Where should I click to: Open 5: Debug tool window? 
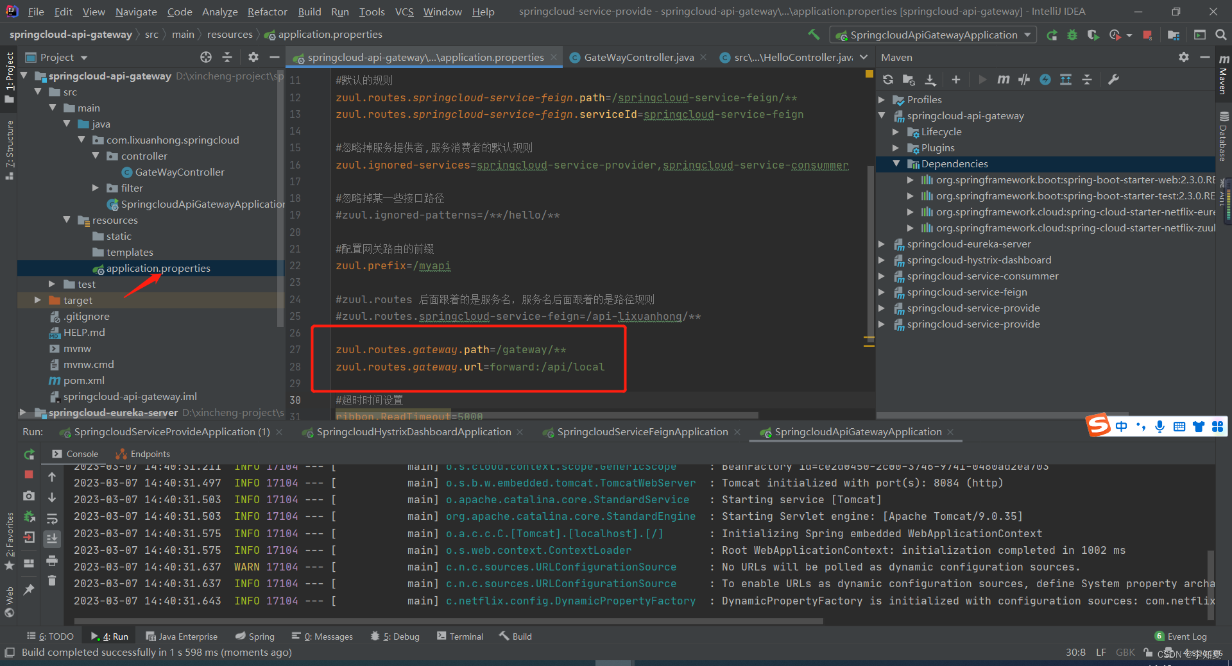click(x=395, y=637)
